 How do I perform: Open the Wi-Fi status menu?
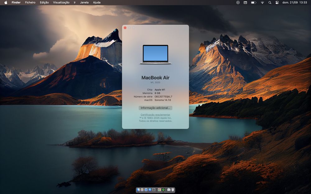coord(262,2)
